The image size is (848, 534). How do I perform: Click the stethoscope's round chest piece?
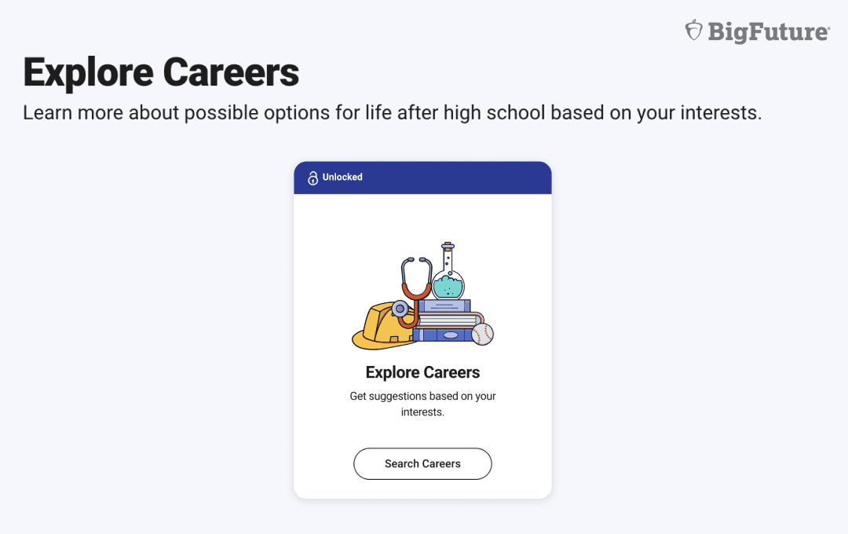(400, 308)
